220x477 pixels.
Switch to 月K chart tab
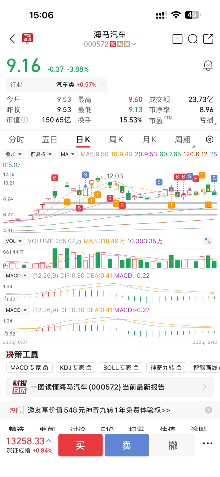[x=150, y=140]
